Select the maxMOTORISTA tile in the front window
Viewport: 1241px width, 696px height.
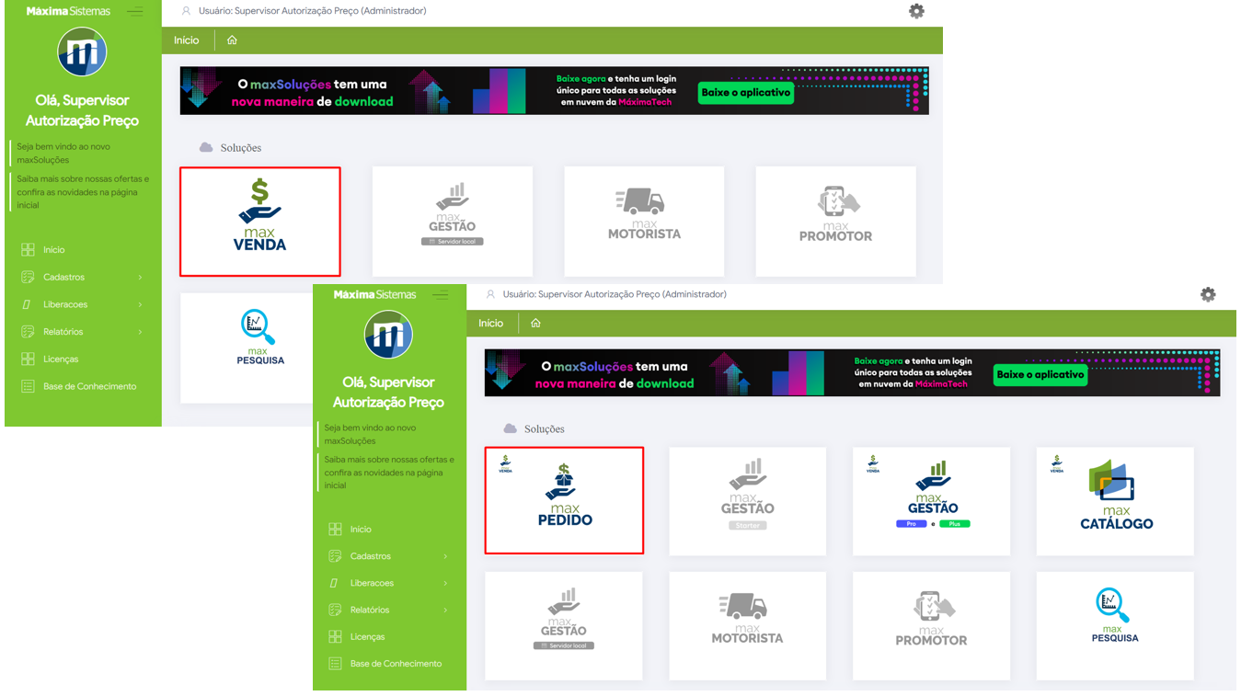[x=747, y=626]
